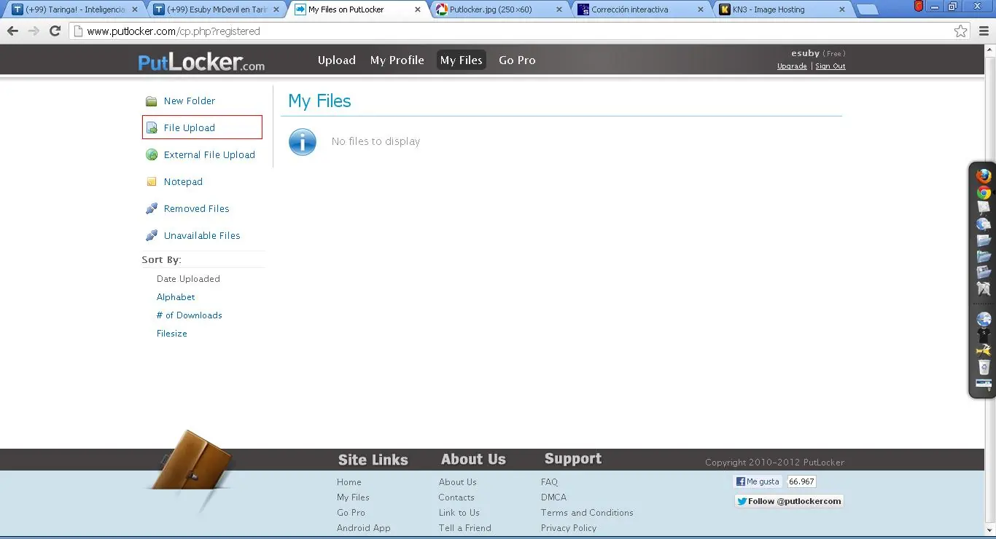Click Tell a Friend footer link

[465, 528]
